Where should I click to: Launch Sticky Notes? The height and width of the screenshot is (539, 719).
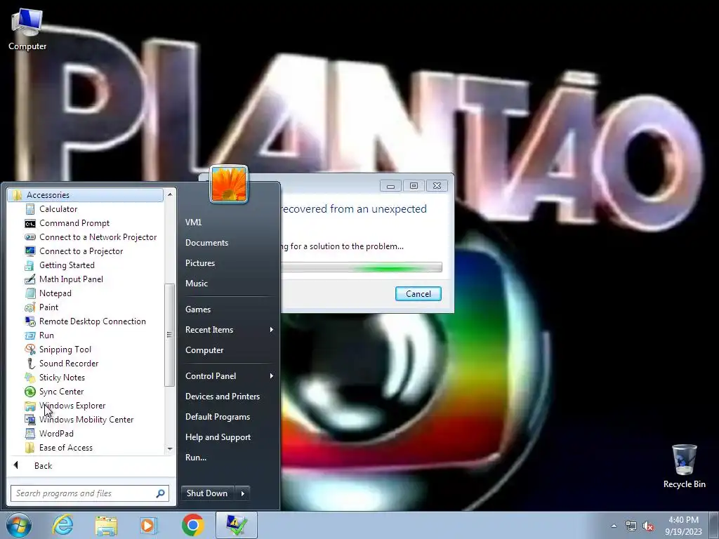pyautogui.click(x=62, y=378)
